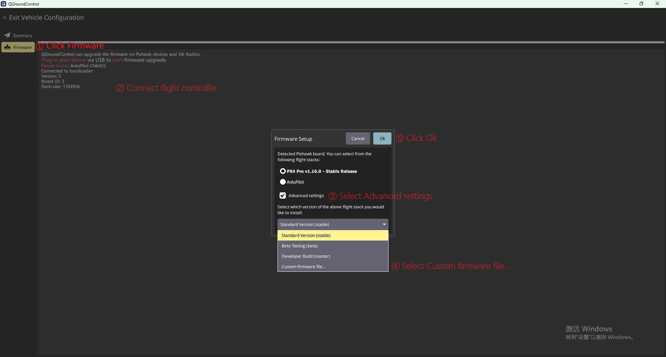Select PX4 Pro v1.16.0 Stable Release radio
Viewport: 666px width, 357px height.
(283, 171)
